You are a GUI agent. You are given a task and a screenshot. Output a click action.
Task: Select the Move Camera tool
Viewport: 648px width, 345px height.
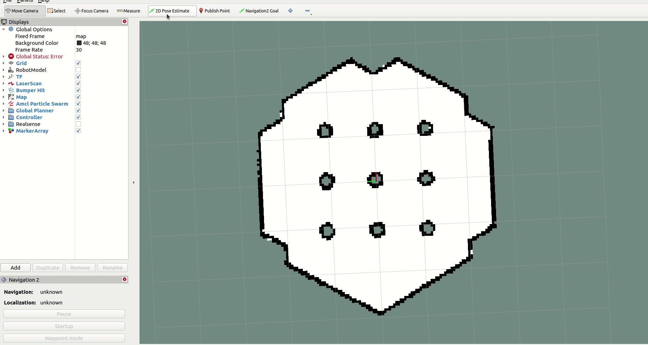tap(23, 11)
